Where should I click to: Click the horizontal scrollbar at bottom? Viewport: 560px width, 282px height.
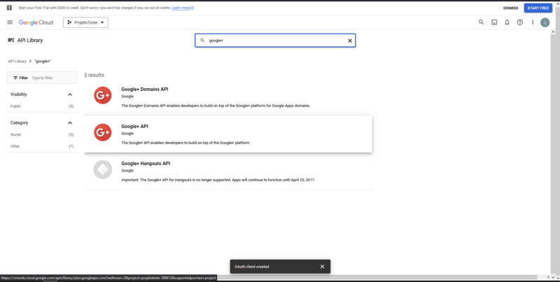(377, 277)
